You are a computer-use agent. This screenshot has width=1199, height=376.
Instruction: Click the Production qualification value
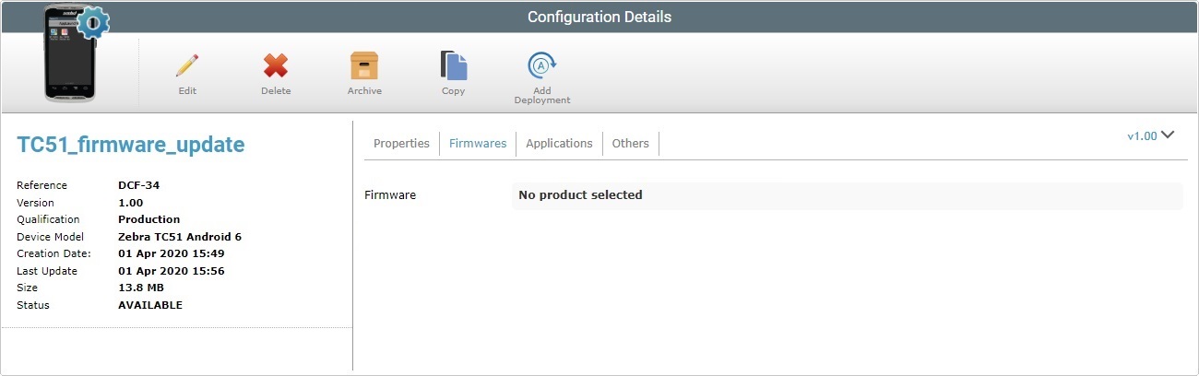coord(149,219)
